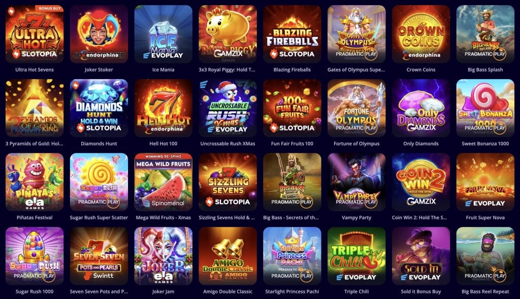520x299 pixels.
Task: Launch the Joker Jam game thumbnail
Action: tap(163, 256)
